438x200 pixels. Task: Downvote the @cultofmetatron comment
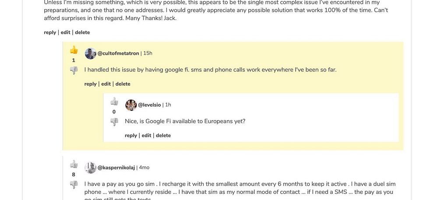(x=74, y=70)
